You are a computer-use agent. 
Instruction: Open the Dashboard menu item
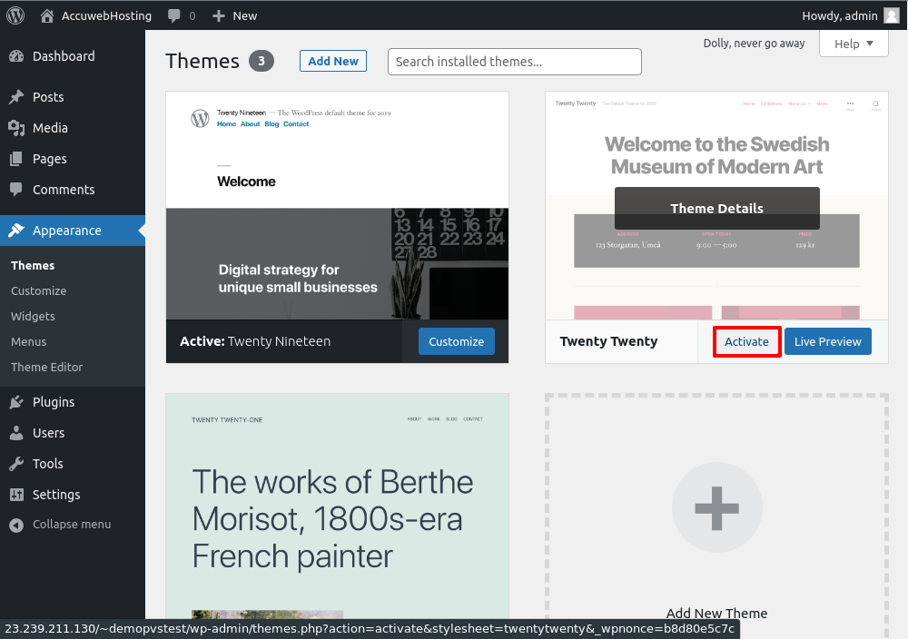64,56
